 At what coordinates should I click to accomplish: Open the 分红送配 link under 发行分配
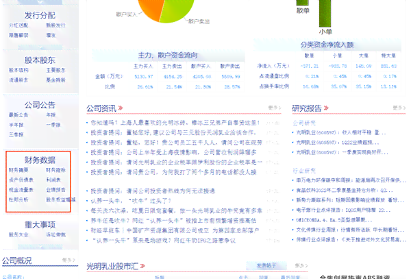(18, 25)
